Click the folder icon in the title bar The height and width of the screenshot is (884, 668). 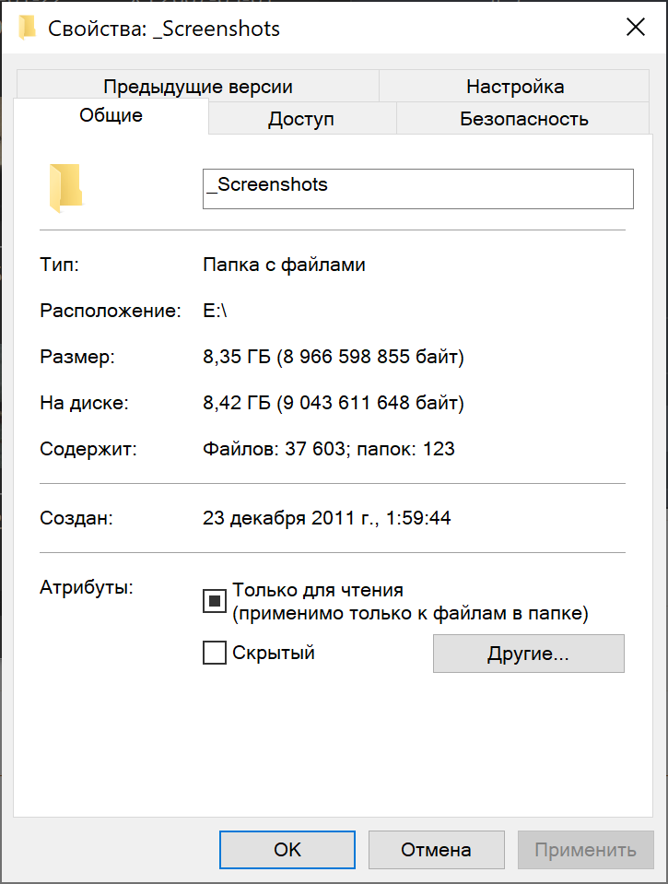point(27,28)
